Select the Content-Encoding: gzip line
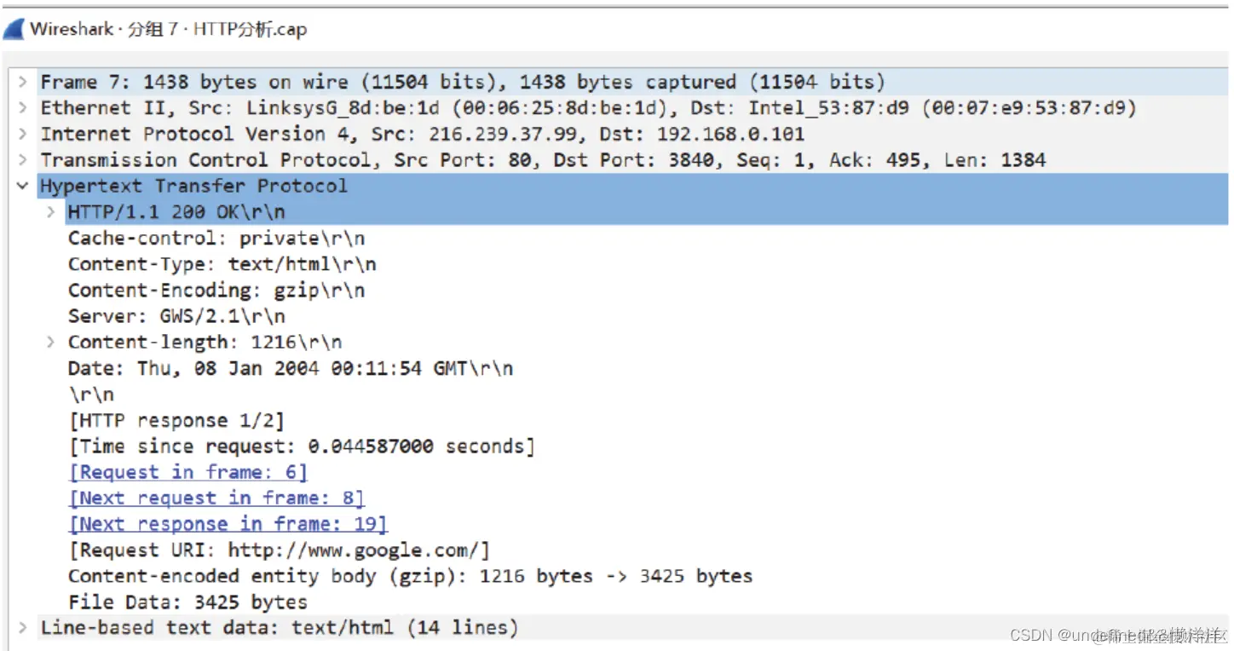This screenshot has width=1234, height=651. [x=216, y=291]
